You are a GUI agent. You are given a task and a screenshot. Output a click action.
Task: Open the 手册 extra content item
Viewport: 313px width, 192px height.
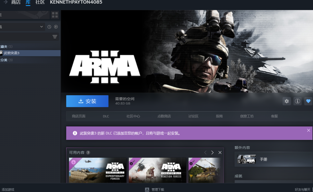274,159
